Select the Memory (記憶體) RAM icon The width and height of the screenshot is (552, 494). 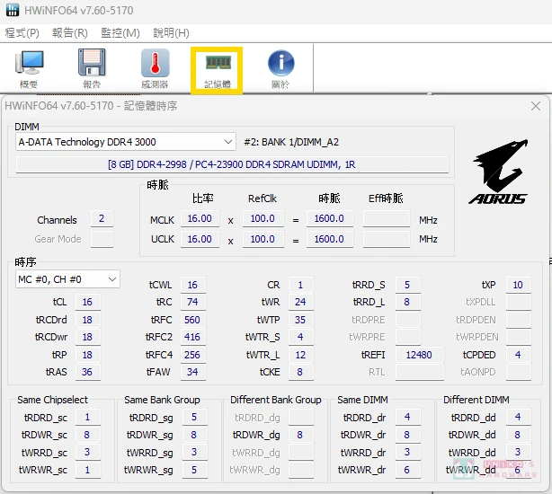tap(217, 70)
